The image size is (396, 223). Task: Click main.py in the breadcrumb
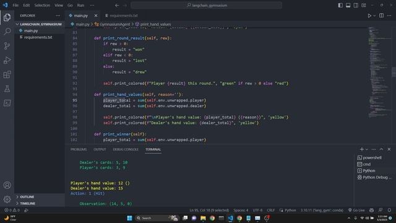(x=82, y=24)
